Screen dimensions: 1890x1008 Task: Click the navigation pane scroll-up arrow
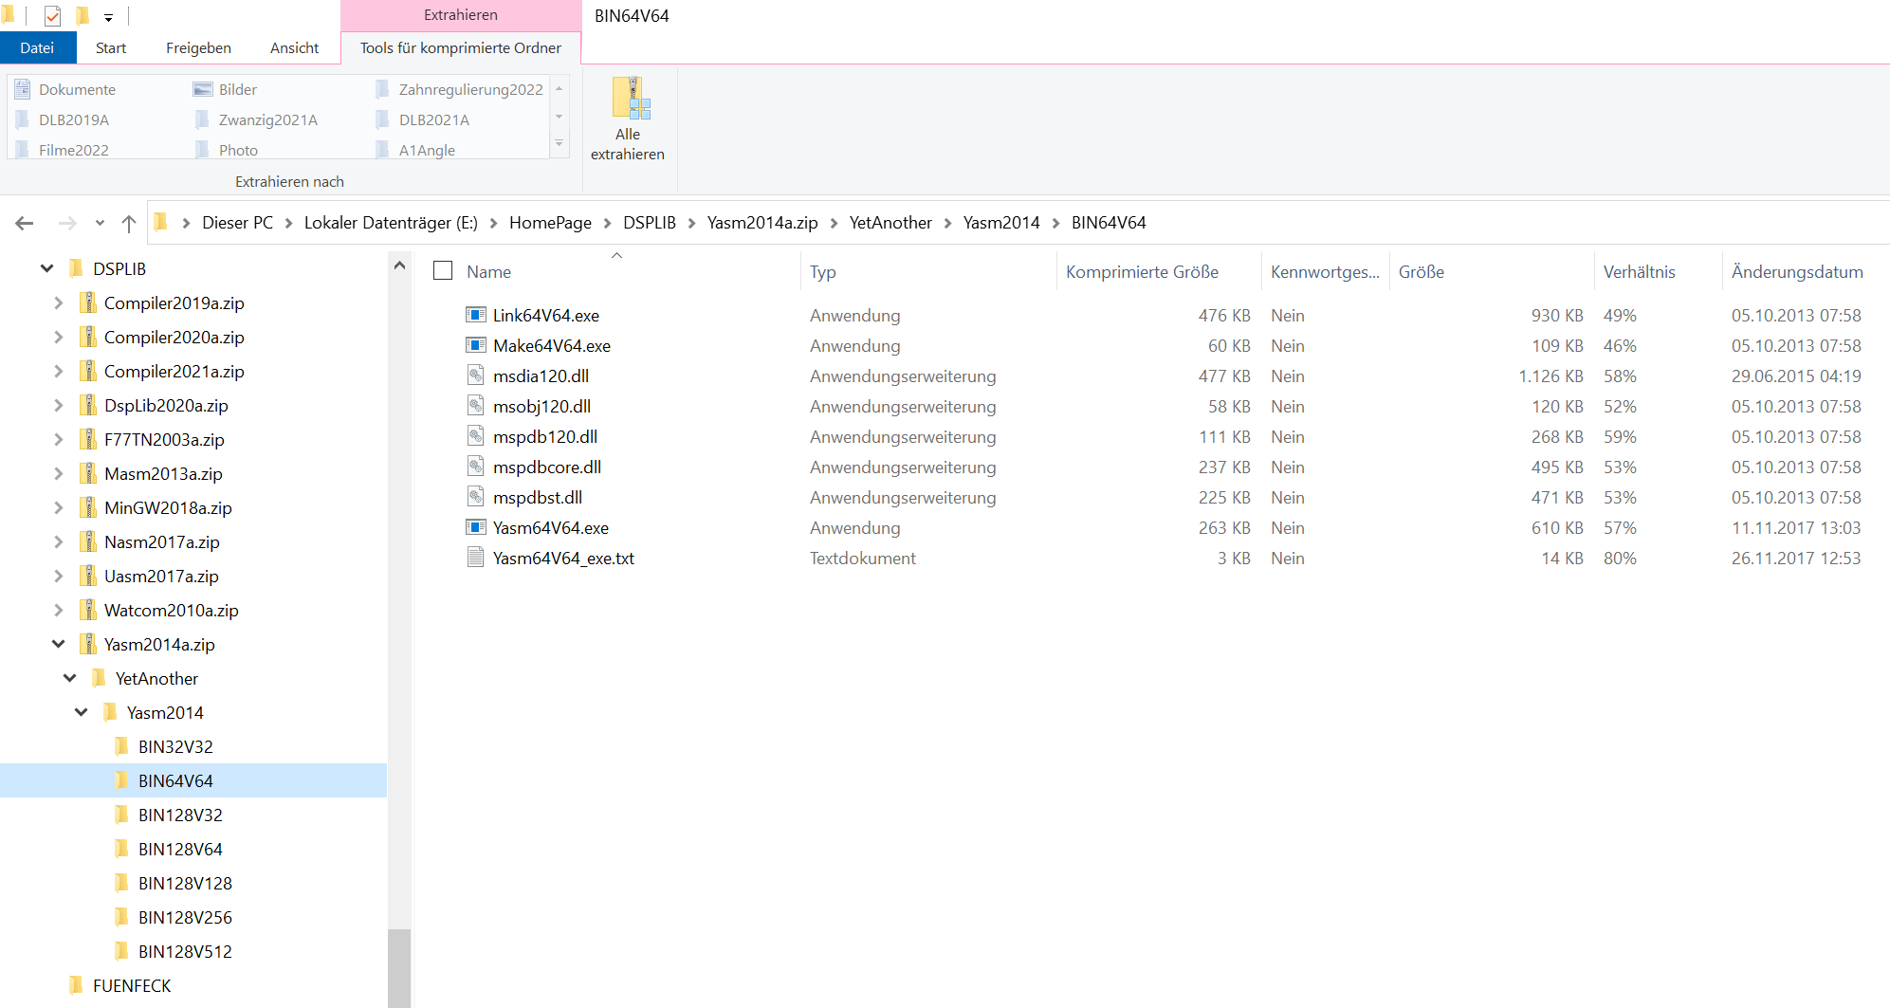coord(399,266)
